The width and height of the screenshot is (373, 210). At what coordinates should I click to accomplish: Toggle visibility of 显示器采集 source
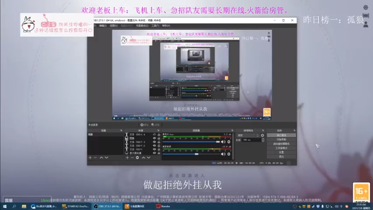(154, 153)
